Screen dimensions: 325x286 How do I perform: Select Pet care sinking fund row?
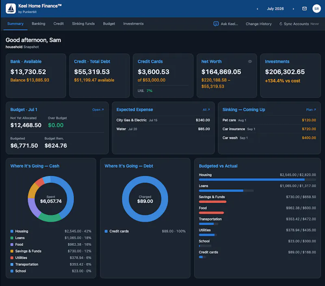coord(269,120)
